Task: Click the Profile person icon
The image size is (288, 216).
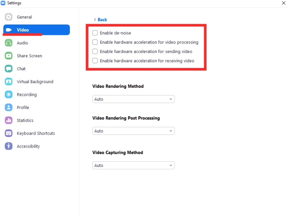Action: pos(9,108)
